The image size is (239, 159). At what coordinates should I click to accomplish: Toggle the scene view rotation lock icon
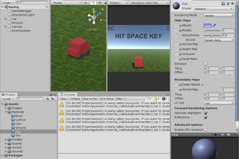tap(103, 9)
